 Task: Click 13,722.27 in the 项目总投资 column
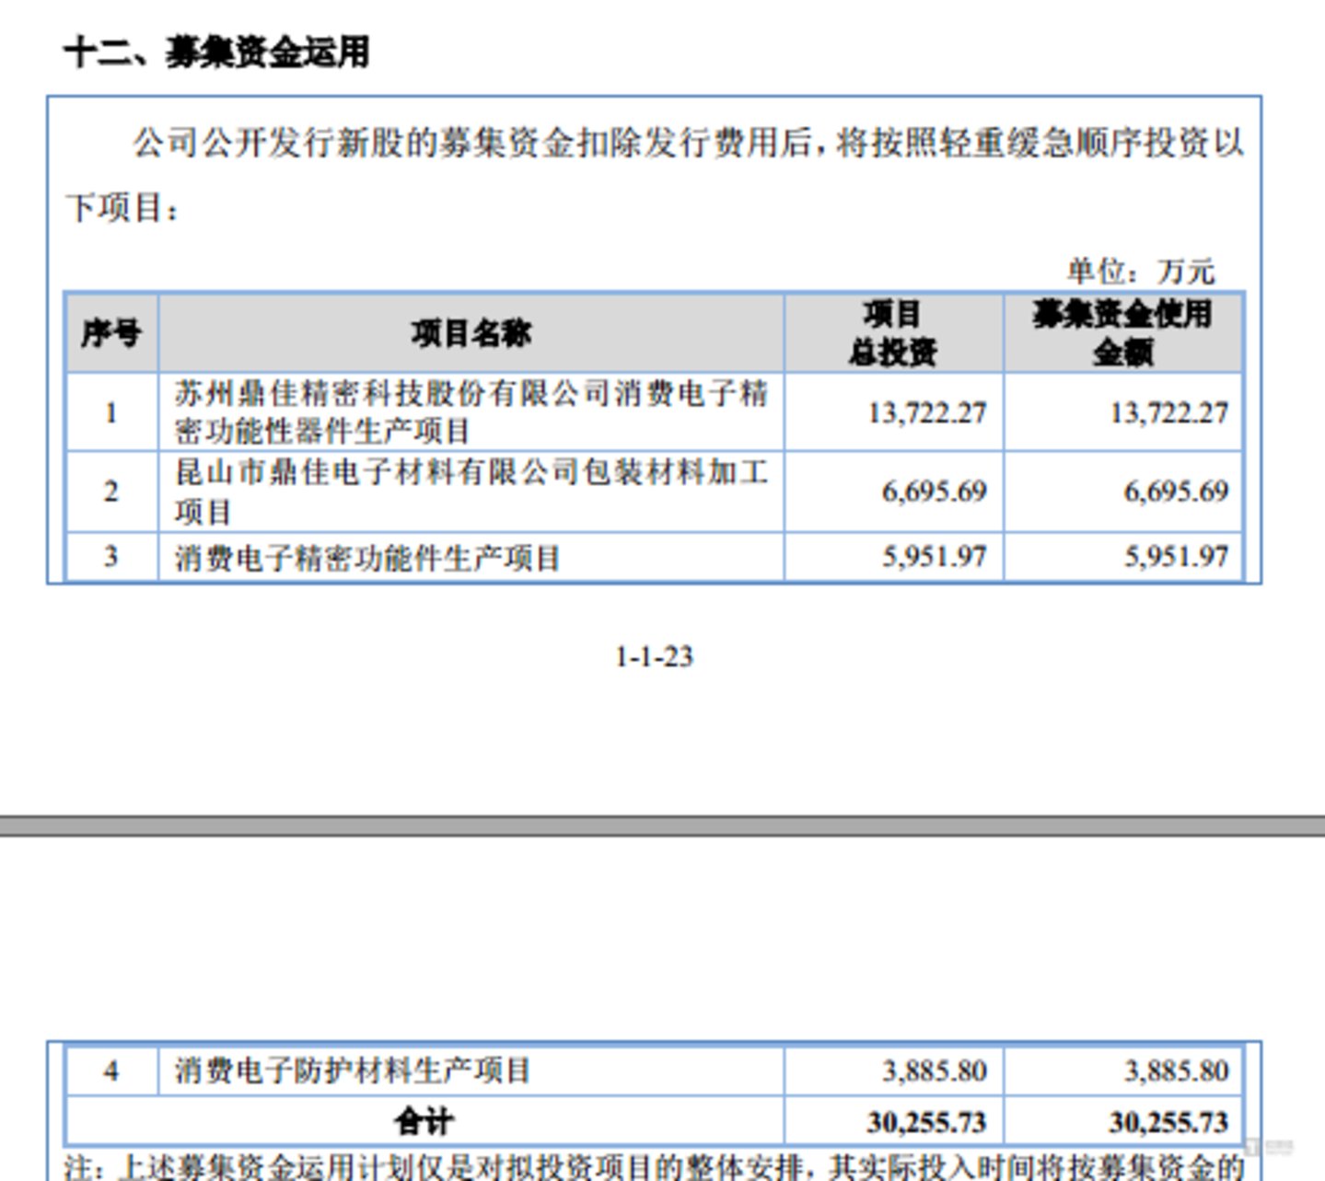pos(926,412)
